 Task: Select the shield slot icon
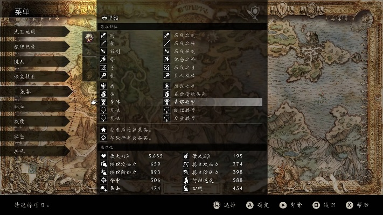tap(103, 86)
